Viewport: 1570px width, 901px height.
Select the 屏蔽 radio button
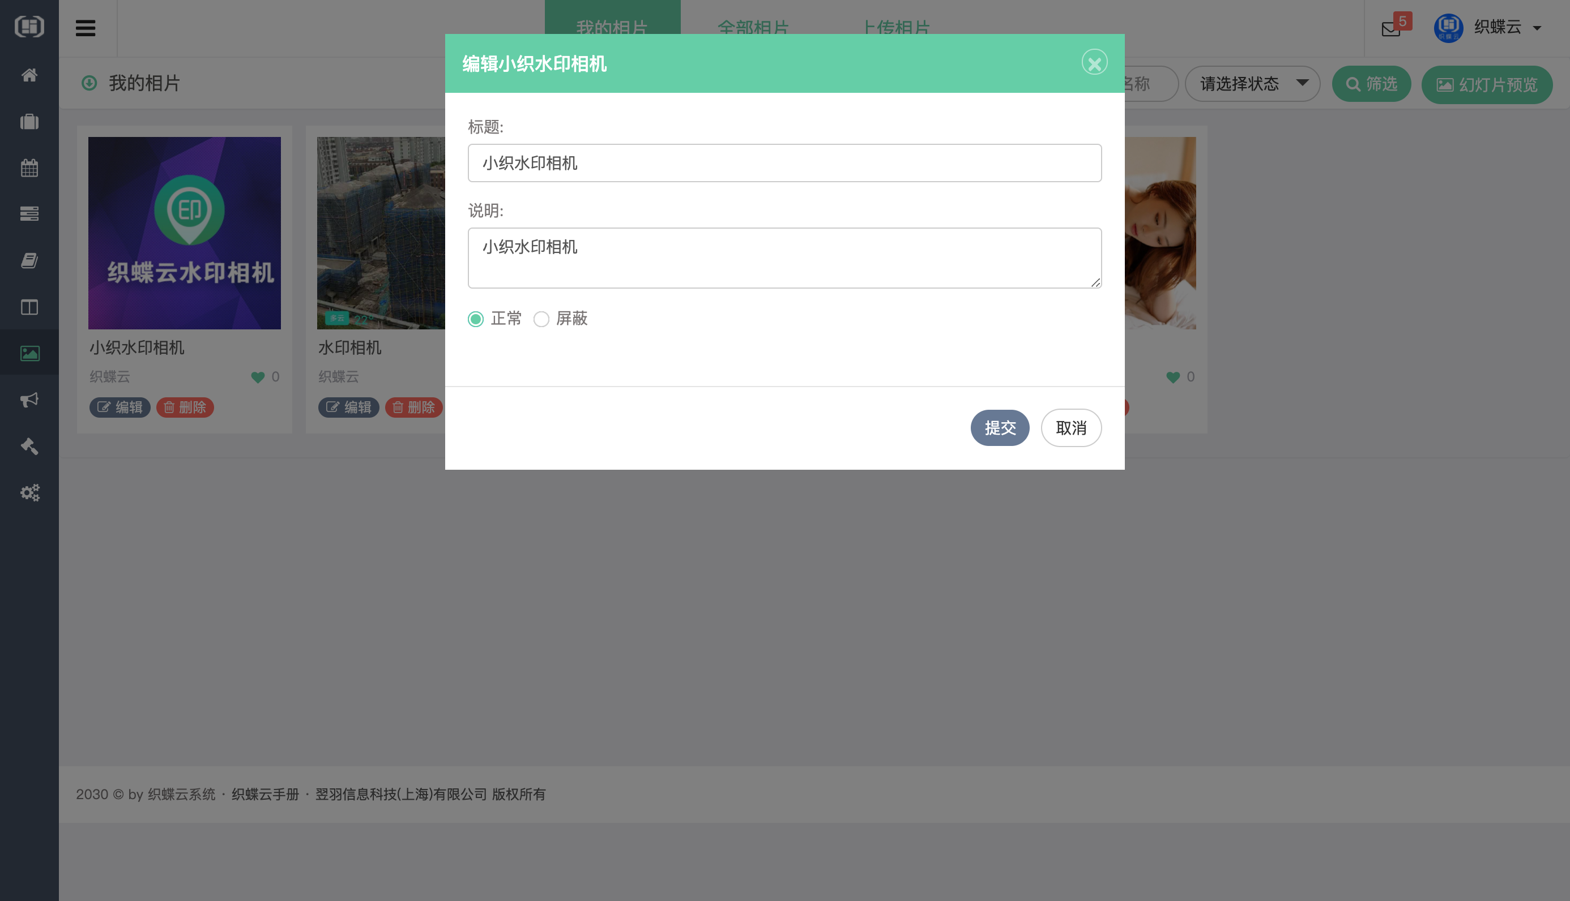pos(541,319)
